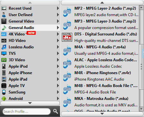Viewport: 144px width, 117px height.
Task: Click the Recent Used category icon
Action: (4, 8)
